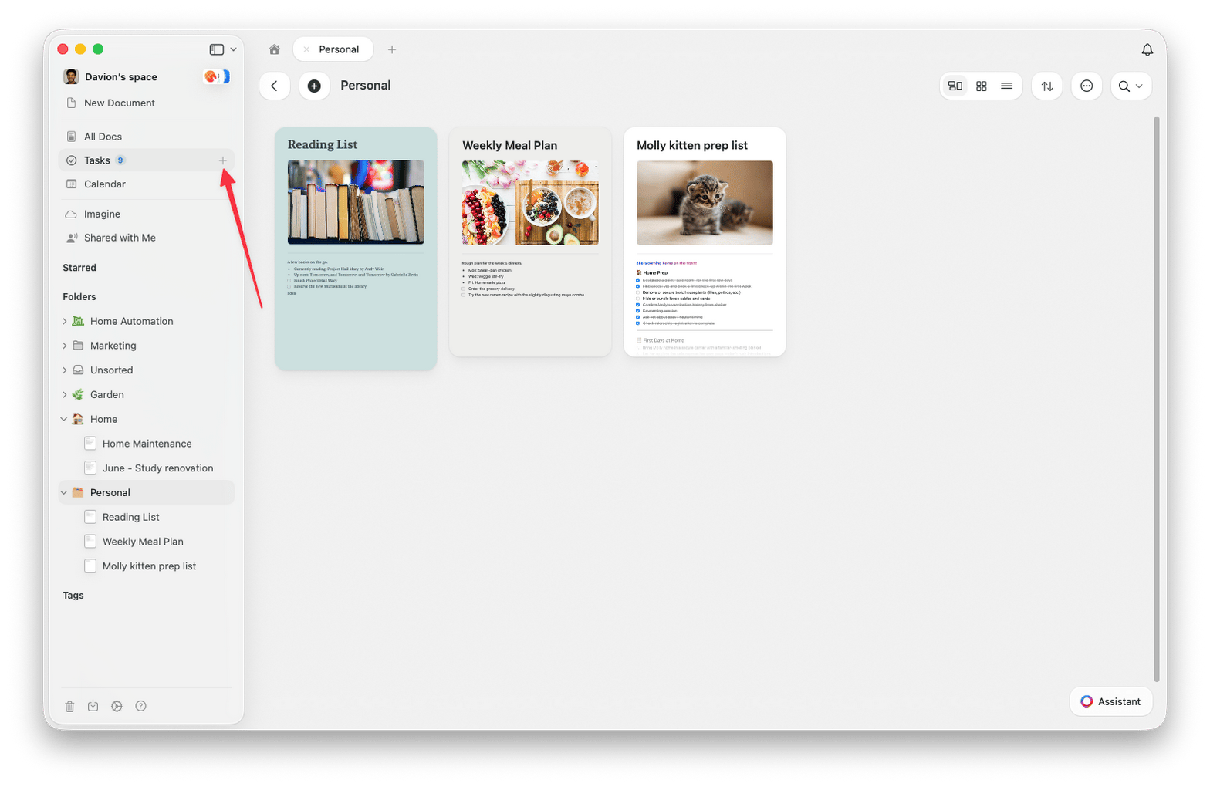Open the Weekly Meal Plan card
Image resolution: width=1210 pixels, height=787 pixels.
[x=530, y=242]
